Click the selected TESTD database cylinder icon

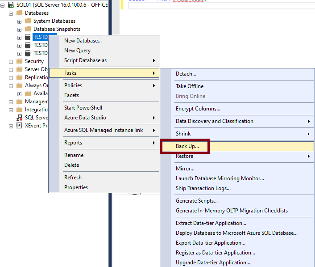coord(28,37)
